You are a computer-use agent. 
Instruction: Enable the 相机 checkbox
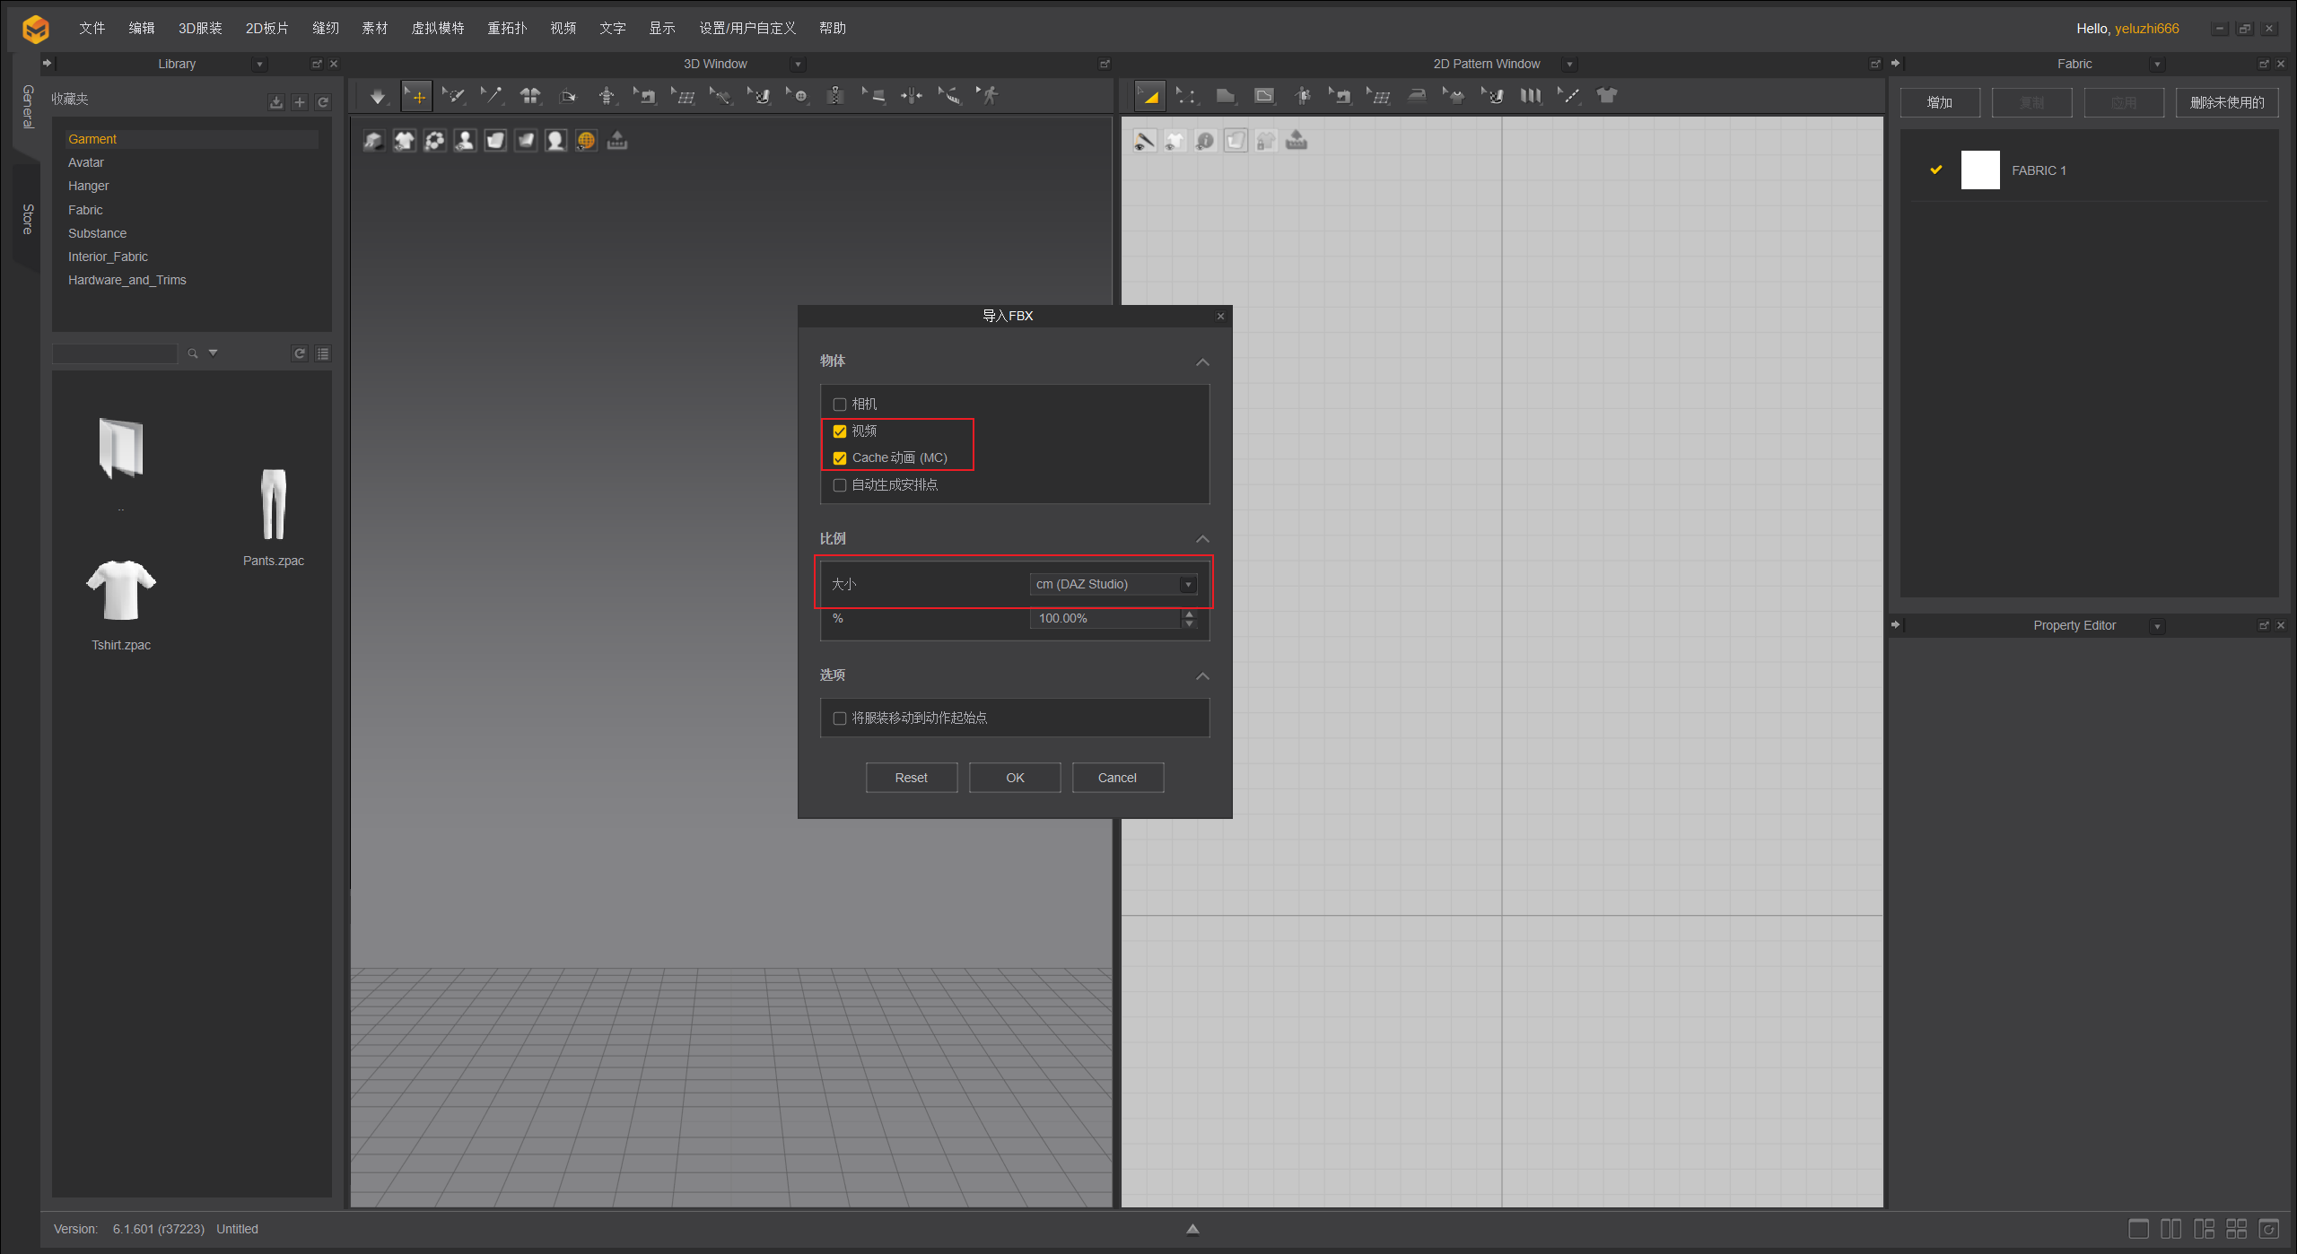point(840,405)
